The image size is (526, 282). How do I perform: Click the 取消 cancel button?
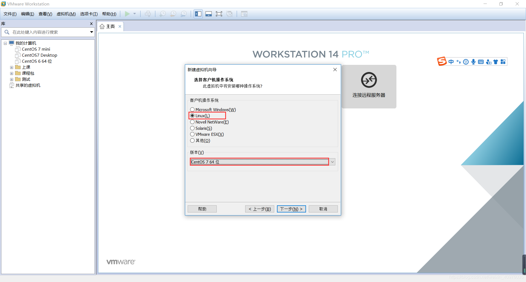pyautogui.click(x=323, y=209)
